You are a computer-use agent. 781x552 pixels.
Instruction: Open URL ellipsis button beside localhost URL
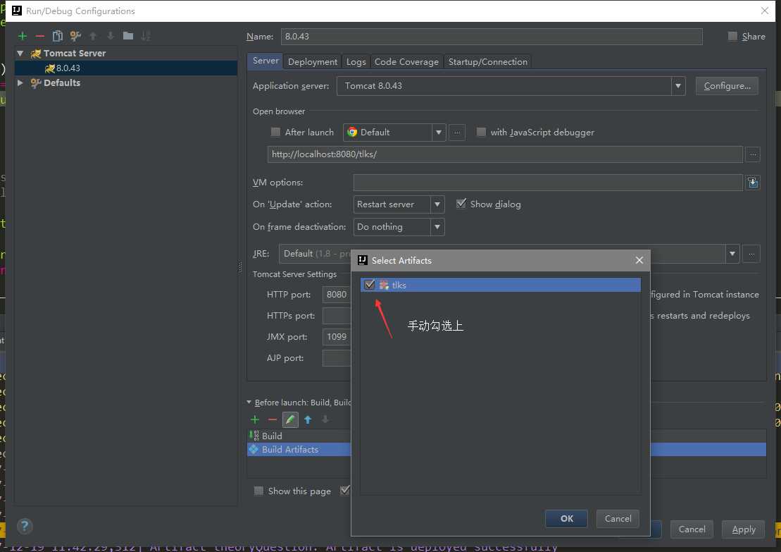[753, 154]
